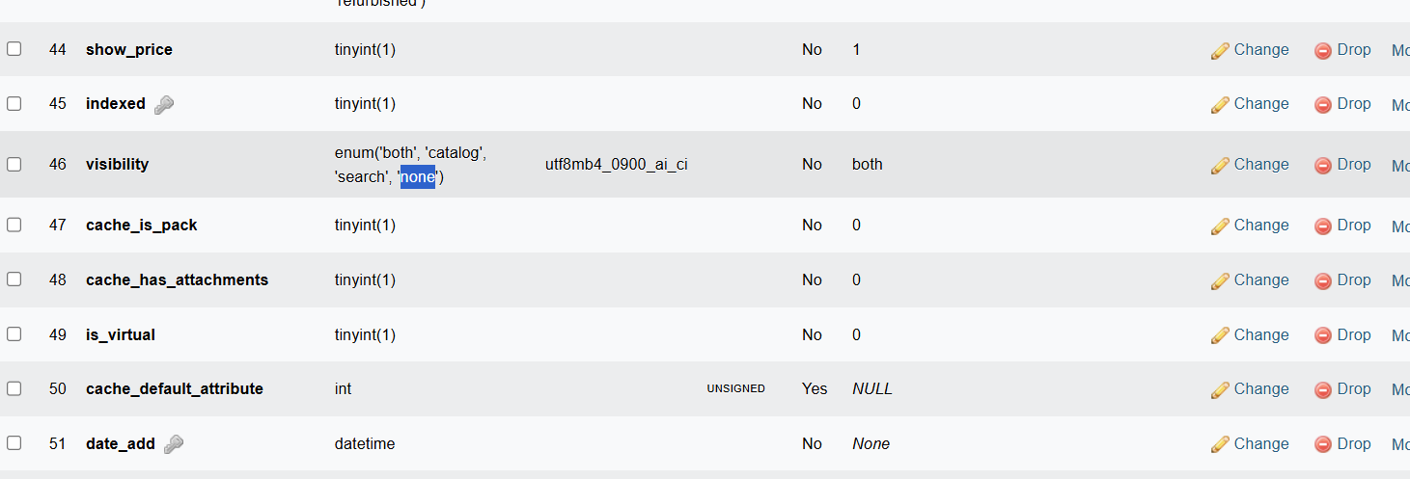This screenshot has width=1410, height=479.
Task: Click Drop link for cache_default_attribute
Action: click(1353, 388)
